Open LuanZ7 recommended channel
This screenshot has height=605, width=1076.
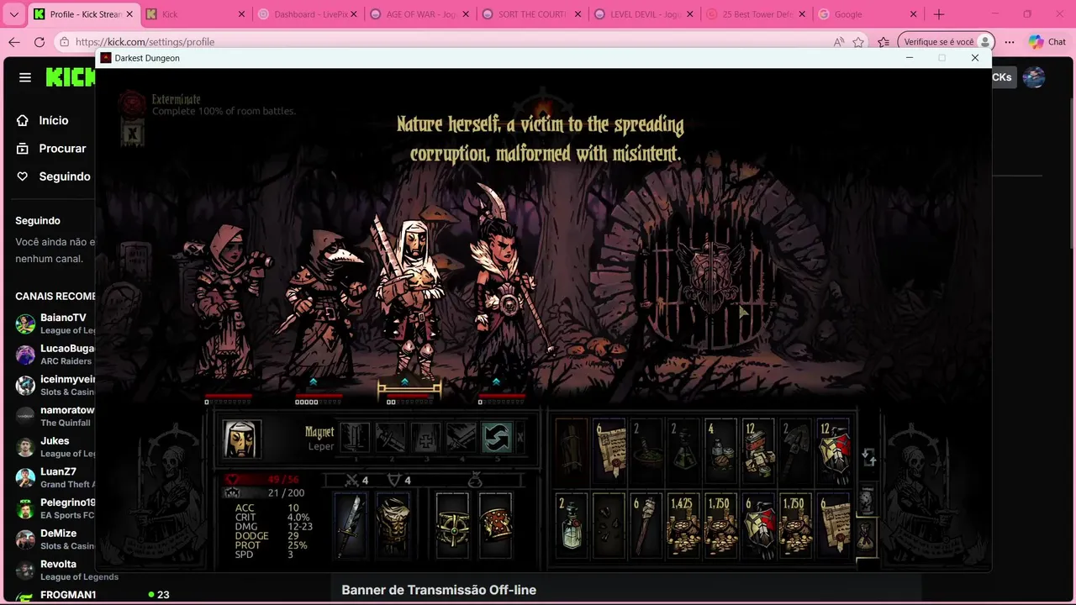55,477
